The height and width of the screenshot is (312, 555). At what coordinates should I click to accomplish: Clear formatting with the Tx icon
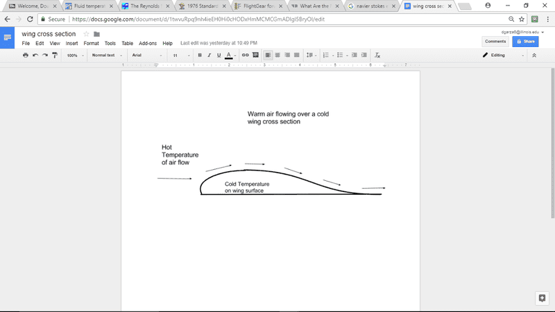click(x=377, y=55)
